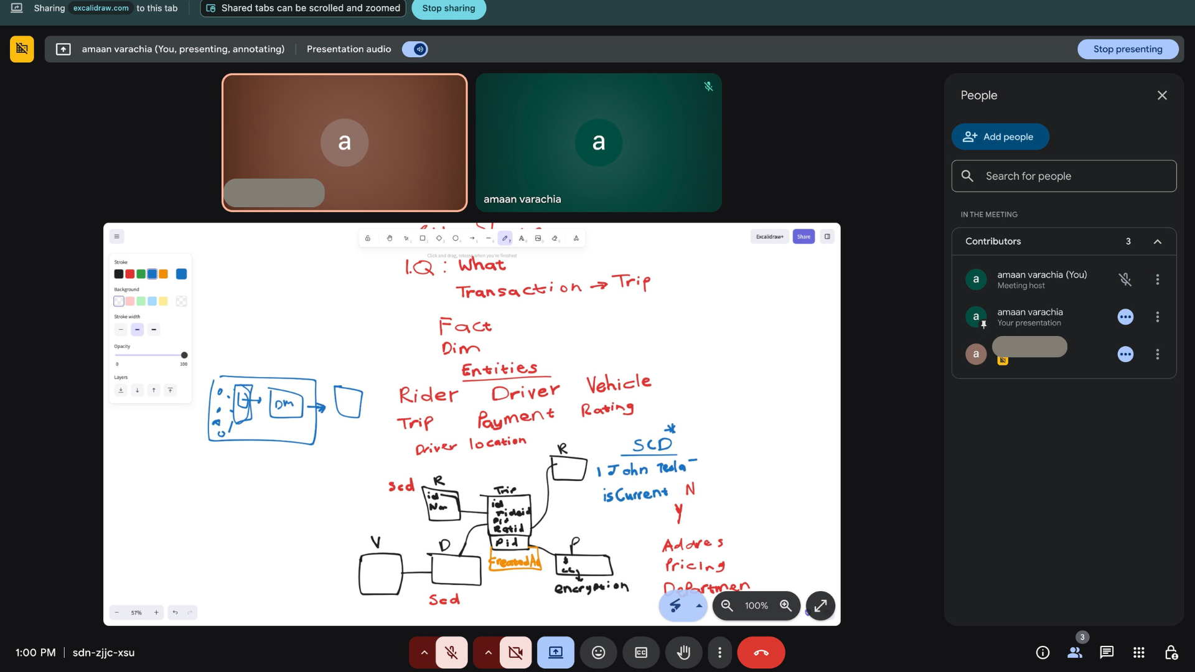Open audio settings arrow beside microphone
1195x672 pixels.
pyautogui.click(x=424, y=652)
